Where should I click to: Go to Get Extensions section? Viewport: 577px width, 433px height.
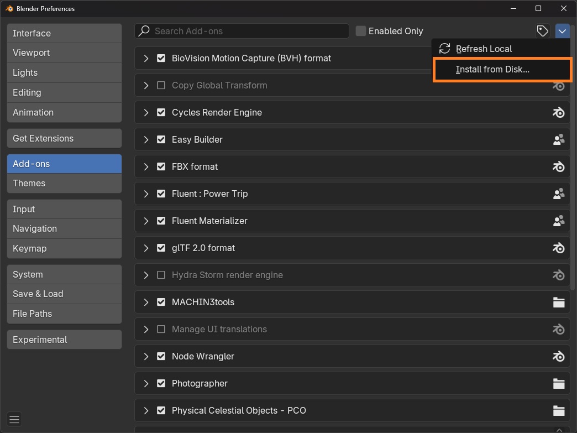pos(65,138)
